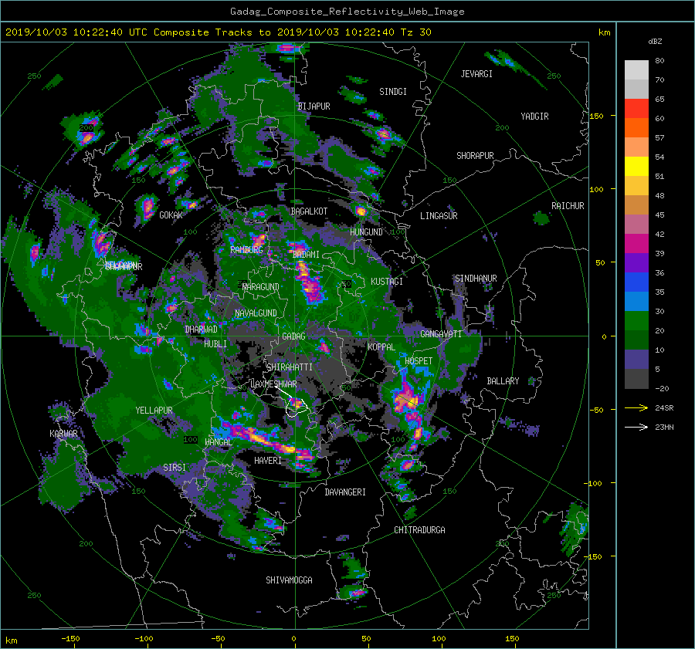Click the RAMDURG label

[x=246, y=250]
